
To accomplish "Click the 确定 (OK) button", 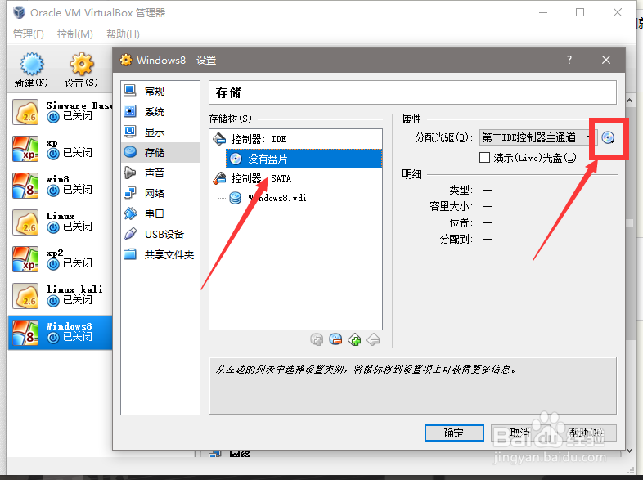I will (454, 433).
